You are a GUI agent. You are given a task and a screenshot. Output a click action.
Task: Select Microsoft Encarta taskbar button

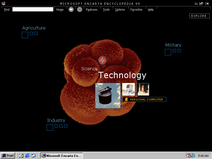pos(62,156)
